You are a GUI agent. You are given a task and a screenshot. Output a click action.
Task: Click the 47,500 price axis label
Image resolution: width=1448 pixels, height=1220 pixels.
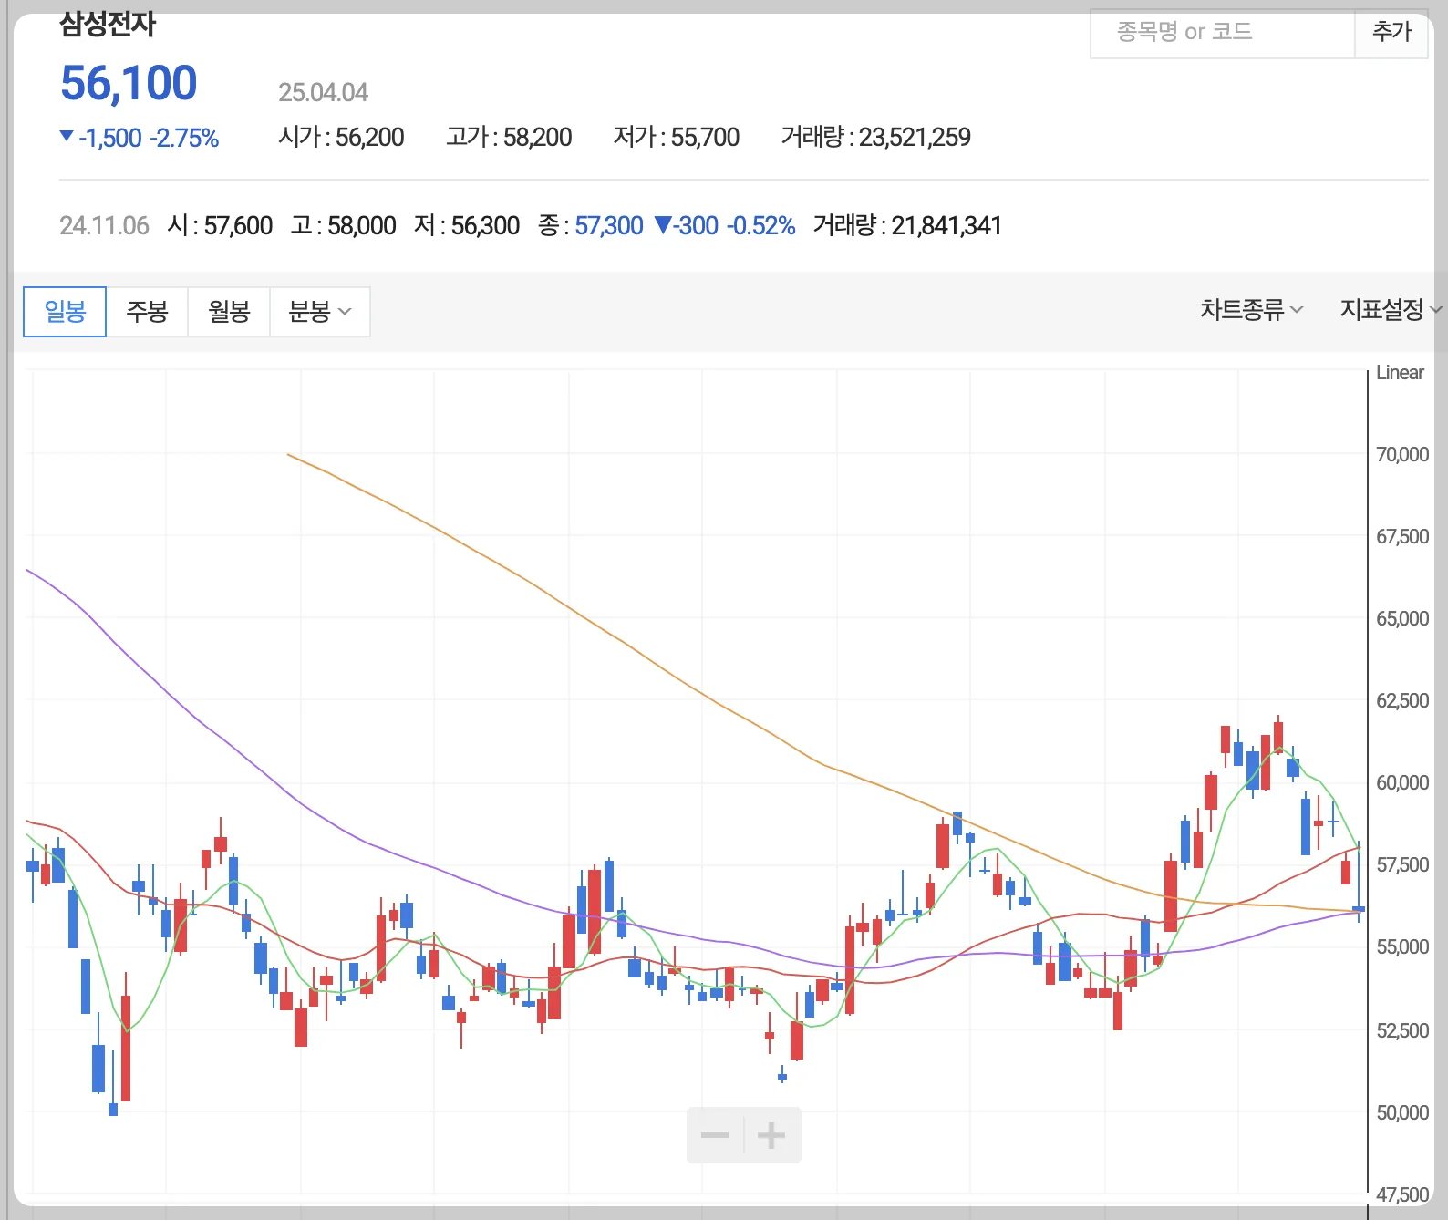point(1402,1194)
